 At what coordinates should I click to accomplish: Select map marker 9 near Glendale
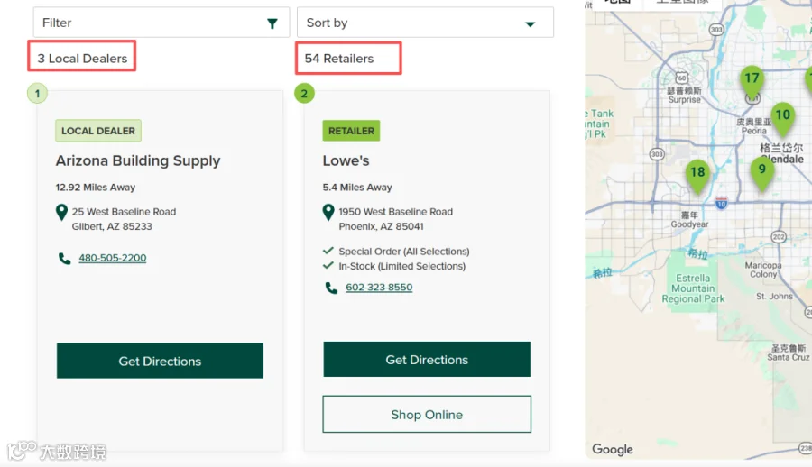(x=761, y=172)
